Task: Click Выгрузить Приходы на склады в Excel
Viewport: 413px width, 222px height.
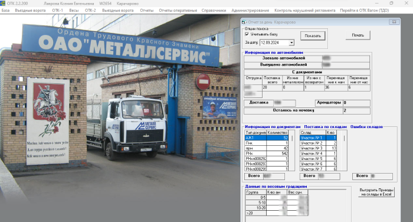Action: (x=376, y=192)
